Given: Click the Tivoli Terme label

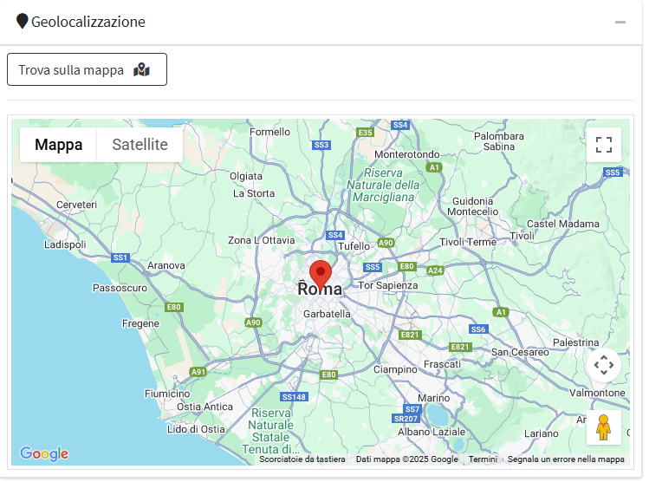Looking at the screenshot, I should 468,242.
